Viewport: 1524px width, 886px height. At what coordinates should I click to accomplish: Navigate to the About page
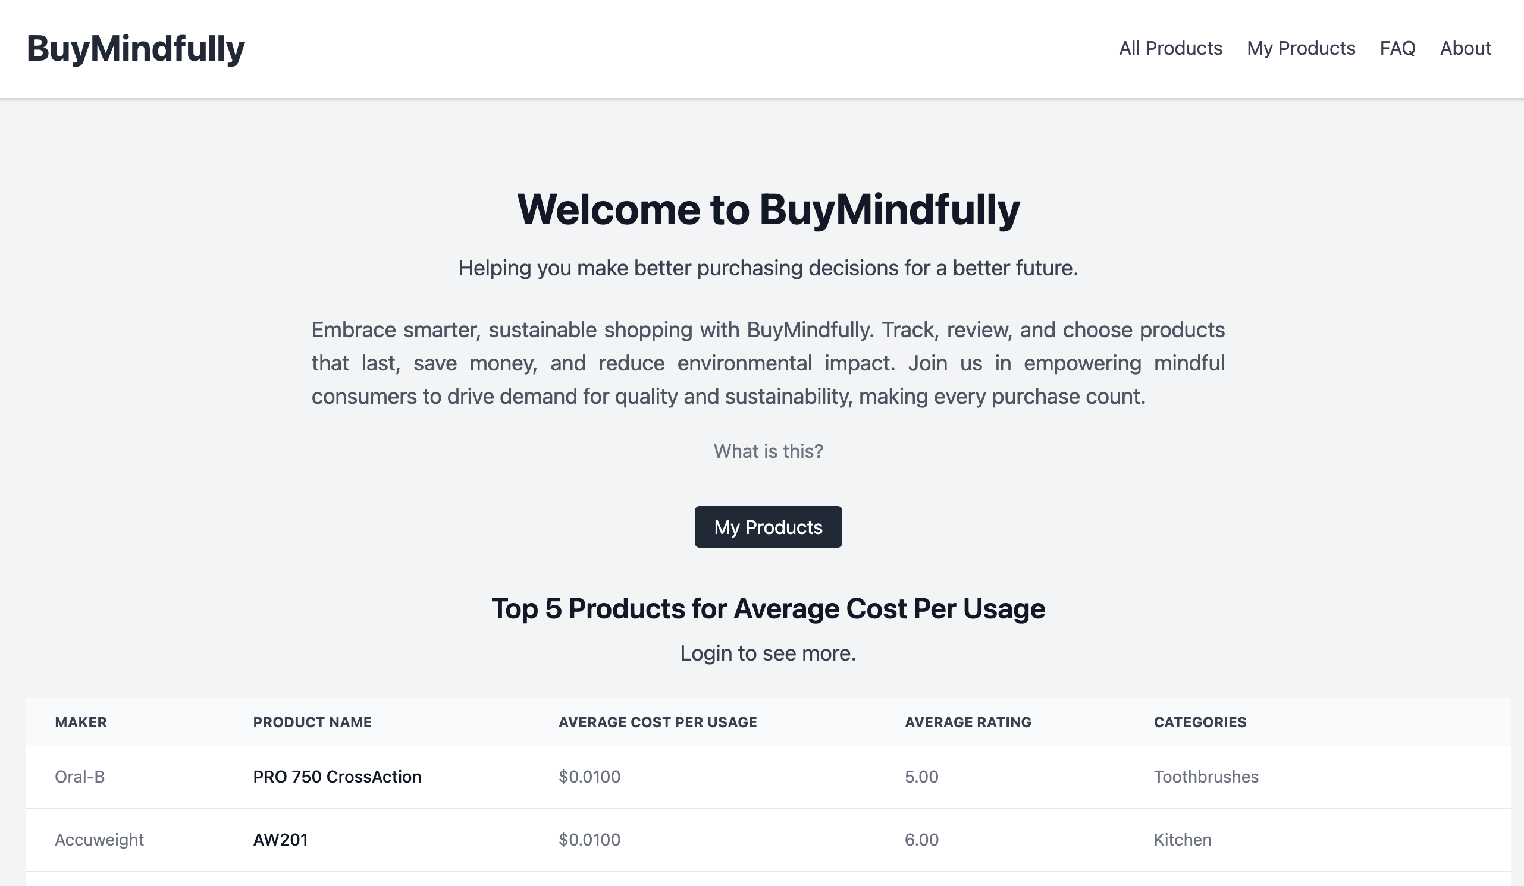tap(1465, 48)
